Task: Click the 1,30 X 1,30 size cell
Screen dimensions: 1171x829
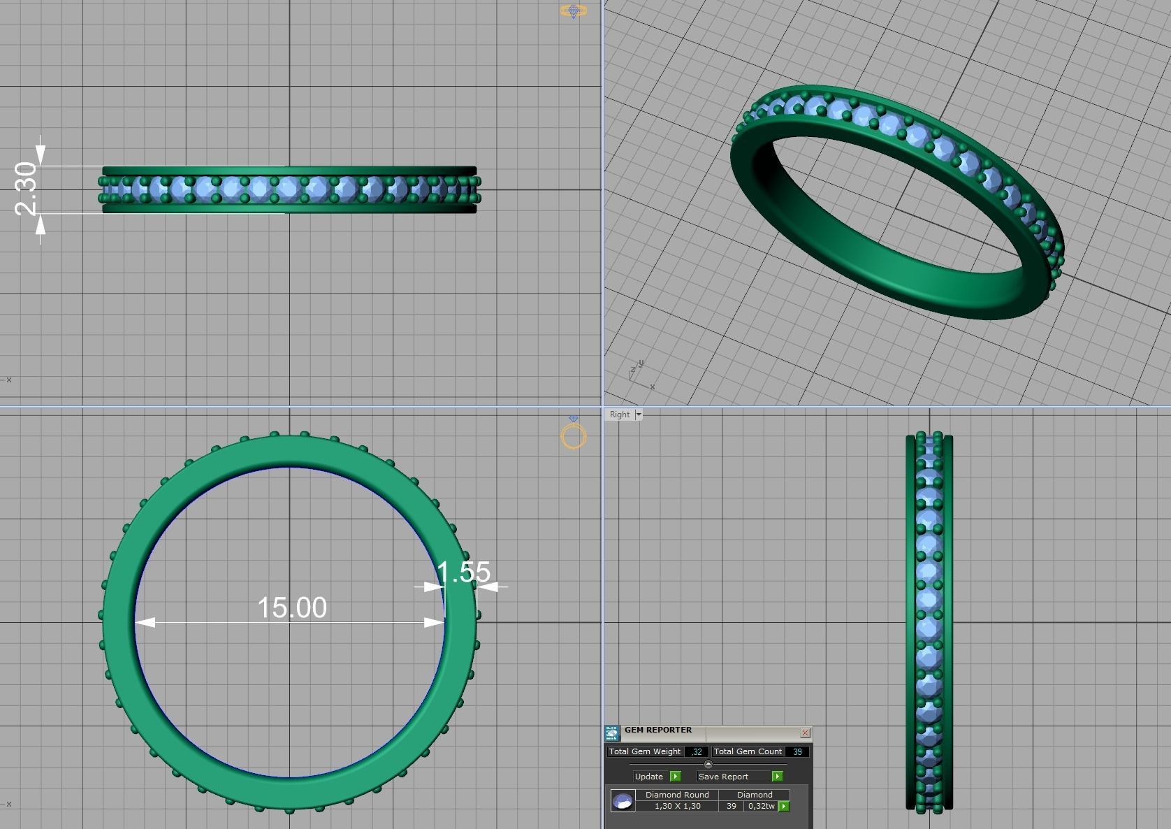Action: coord(677,806)
